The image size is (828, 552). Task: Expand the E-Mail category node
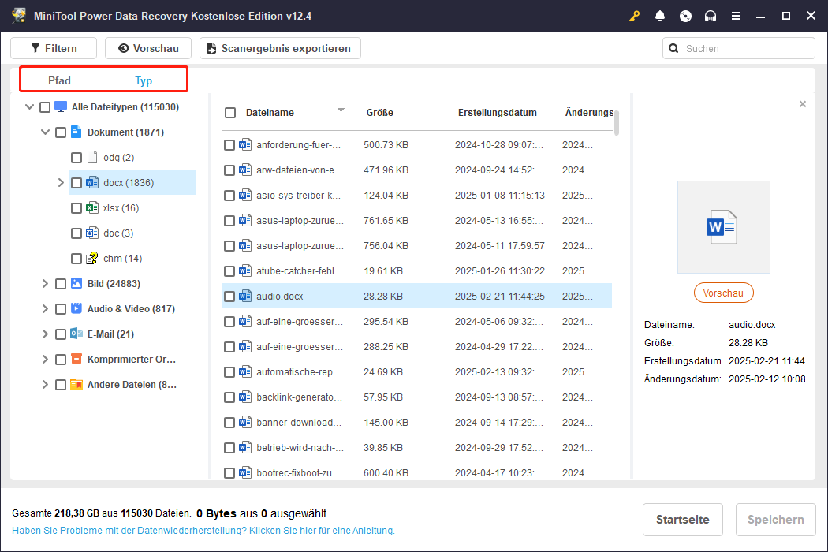(x=45, y=334)
